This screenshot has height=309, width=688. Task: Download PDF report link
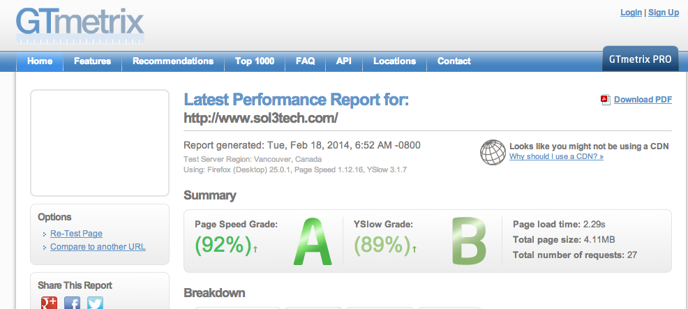pos(643,100)
